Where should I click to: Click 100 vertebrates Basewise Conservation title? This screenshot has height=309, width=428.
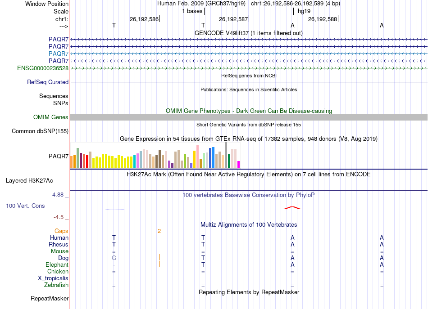(249, 195)
